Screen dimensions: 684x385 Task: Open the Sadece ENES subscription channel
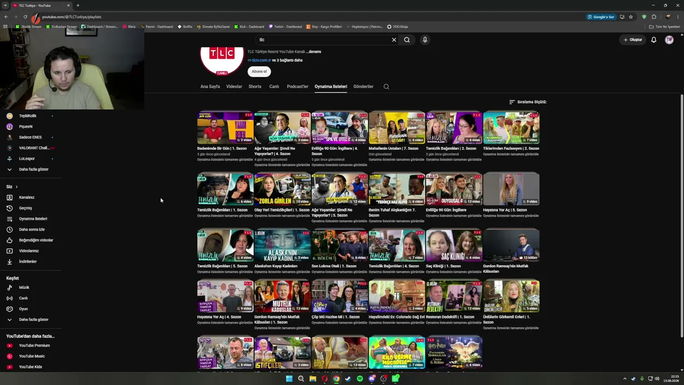[30, 137]
